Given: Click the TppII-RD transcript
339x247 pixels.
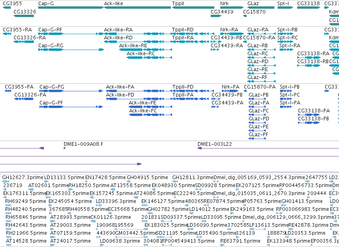Looking at the screenshot, I should coord(193,34).
